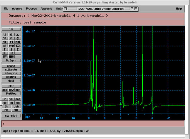
Task: Open the Process menu
Action: coord(31,9)
